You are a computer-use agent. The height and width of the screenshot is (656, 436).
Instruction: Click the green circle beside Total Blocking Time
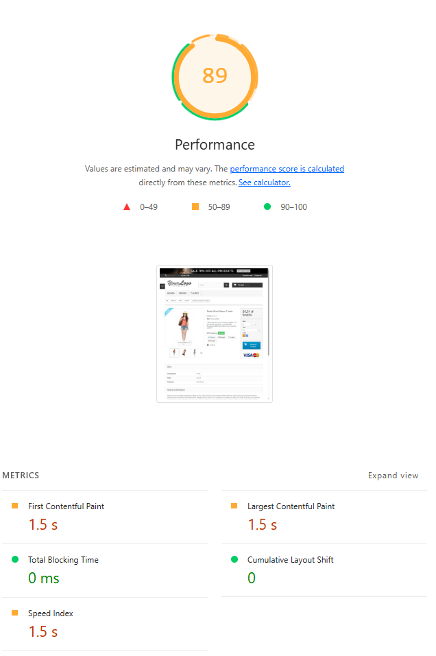click(x=15, y=559)
